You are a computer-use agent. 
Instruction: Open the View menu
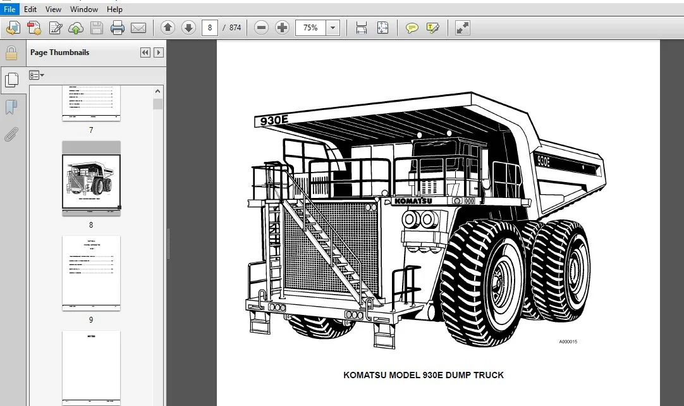coord(53,9)
